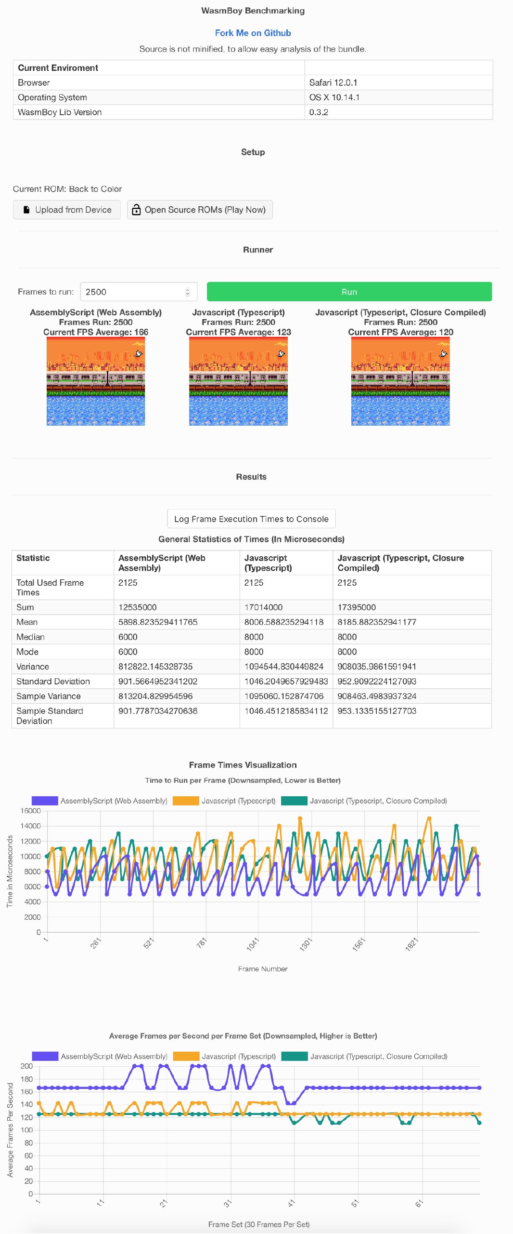Click the Current FPS Average: 123 label

[x=238, y=332]
